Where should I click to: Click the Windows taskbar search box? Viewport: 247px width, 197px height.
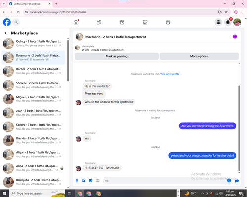[x=37, y=193]
